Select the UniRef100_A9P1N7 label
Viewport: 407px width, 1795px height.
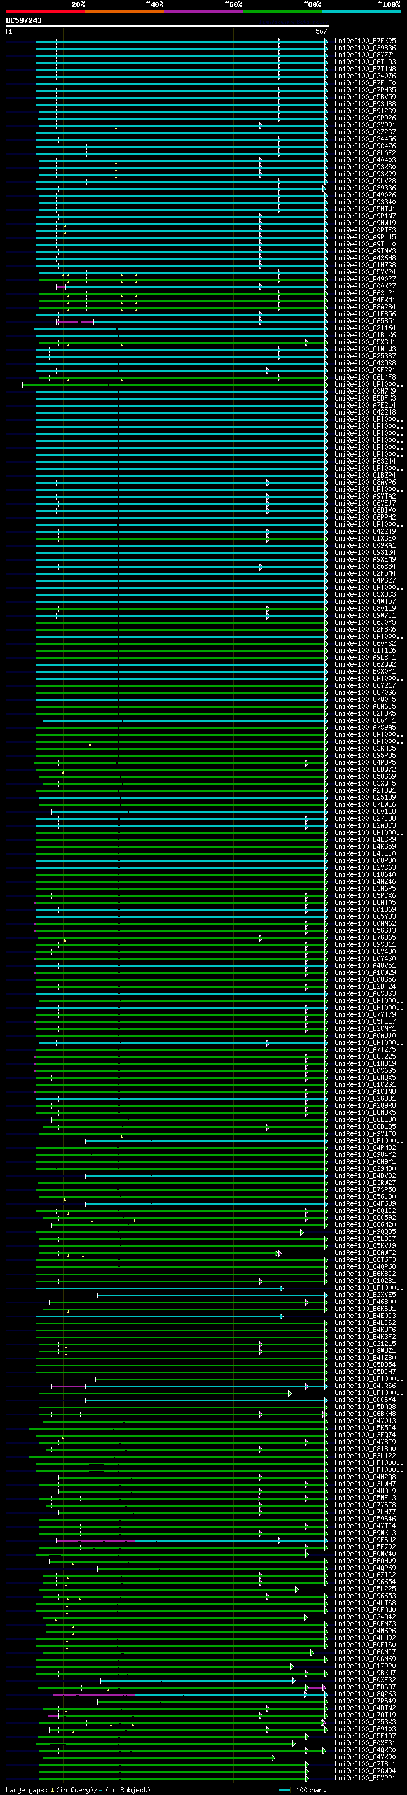tap(365, 216)
